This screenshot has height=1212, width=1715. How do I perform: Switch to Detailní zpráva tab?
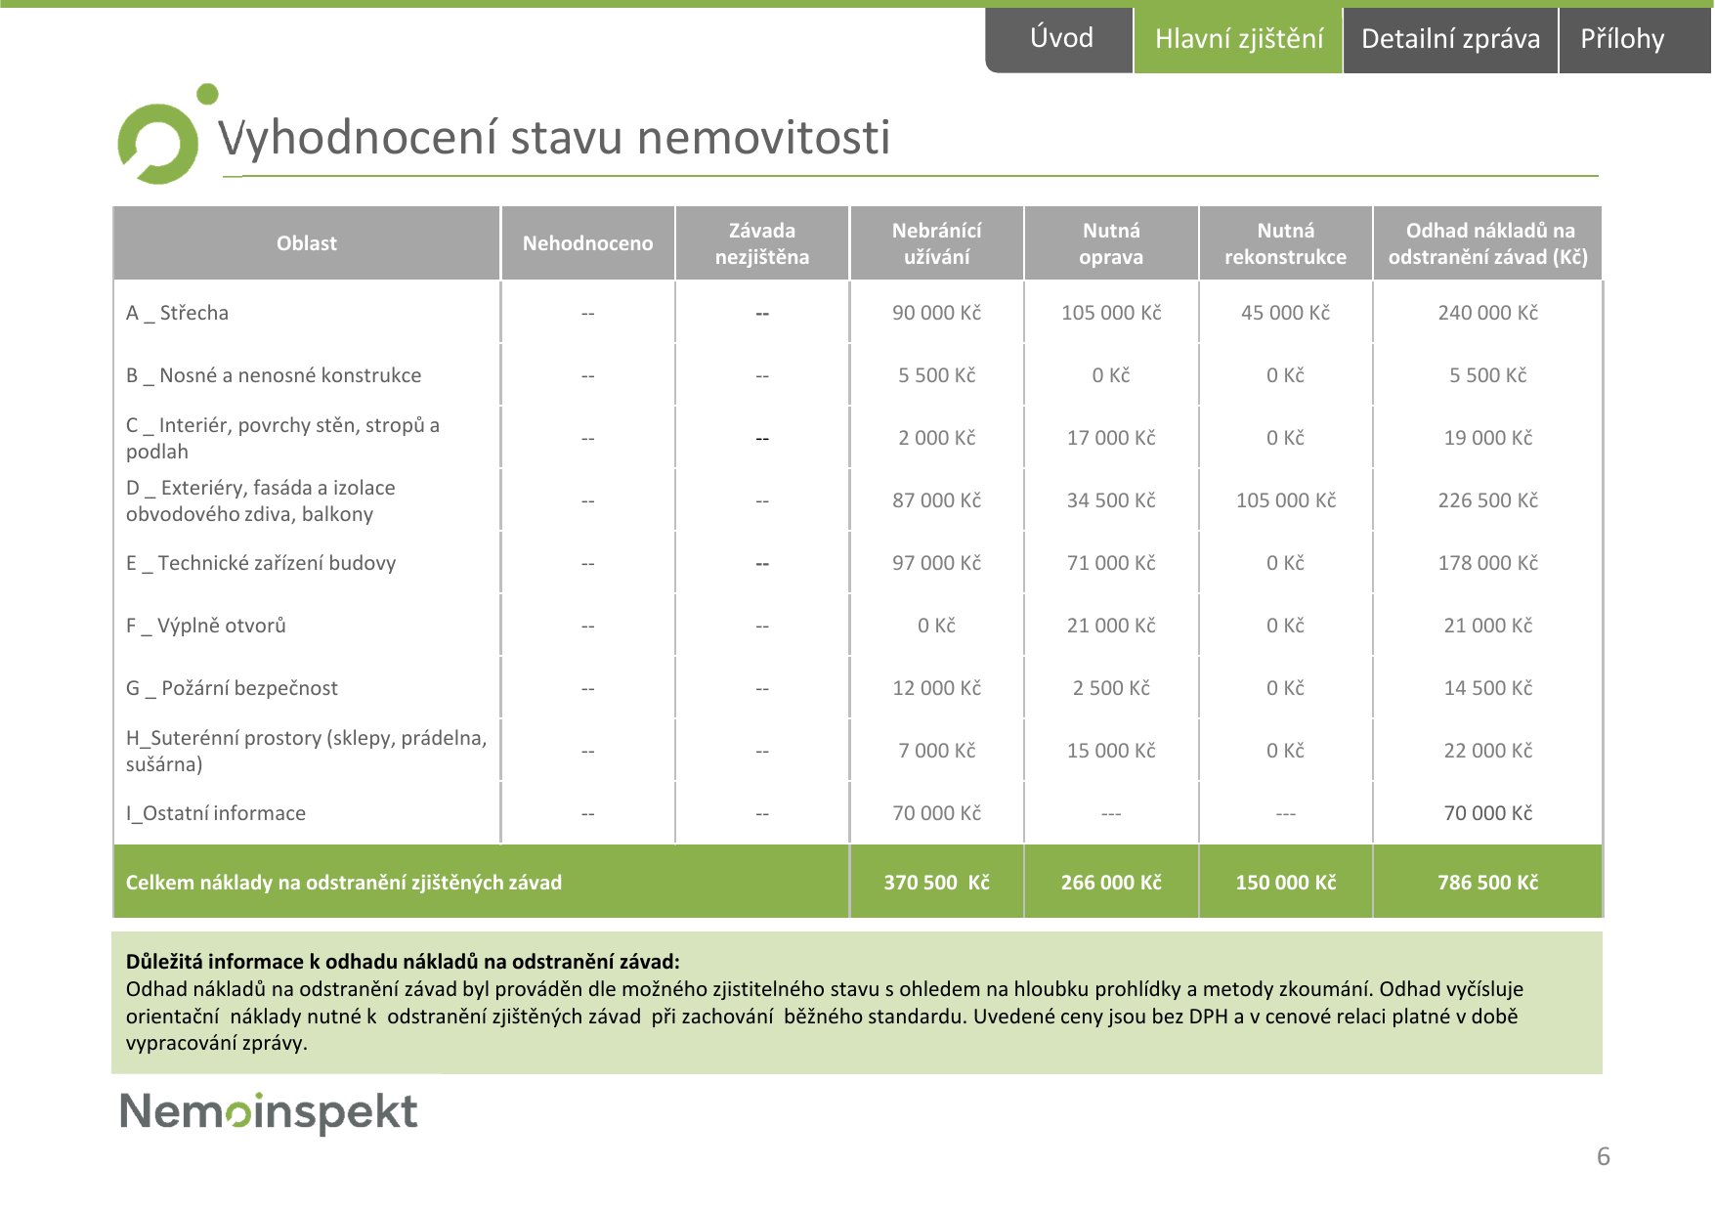1450,39
